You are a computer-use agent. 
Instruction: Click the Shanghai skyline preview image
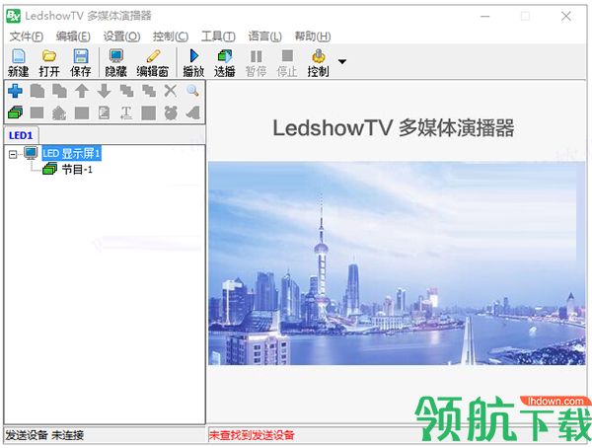(397, 263)
